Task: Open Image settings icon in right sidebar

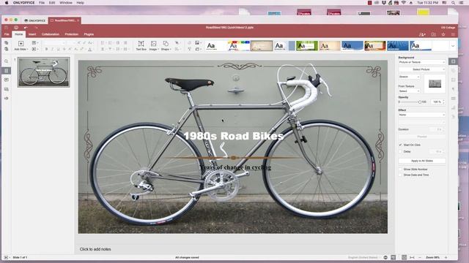Action: (x=453, y=80)
